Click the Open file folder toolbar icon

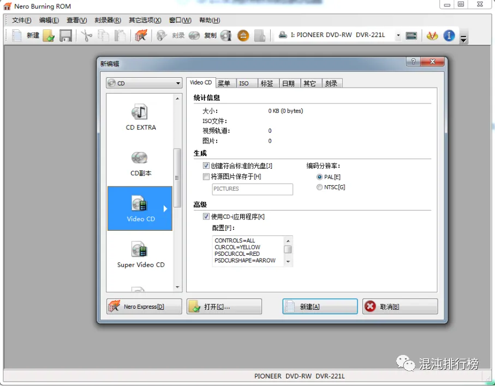pyautogui.click(x=49, y=35)
